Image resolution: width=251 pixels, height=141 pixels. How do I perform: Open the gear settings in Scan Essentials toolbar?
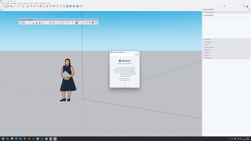[x=24, y=23]
